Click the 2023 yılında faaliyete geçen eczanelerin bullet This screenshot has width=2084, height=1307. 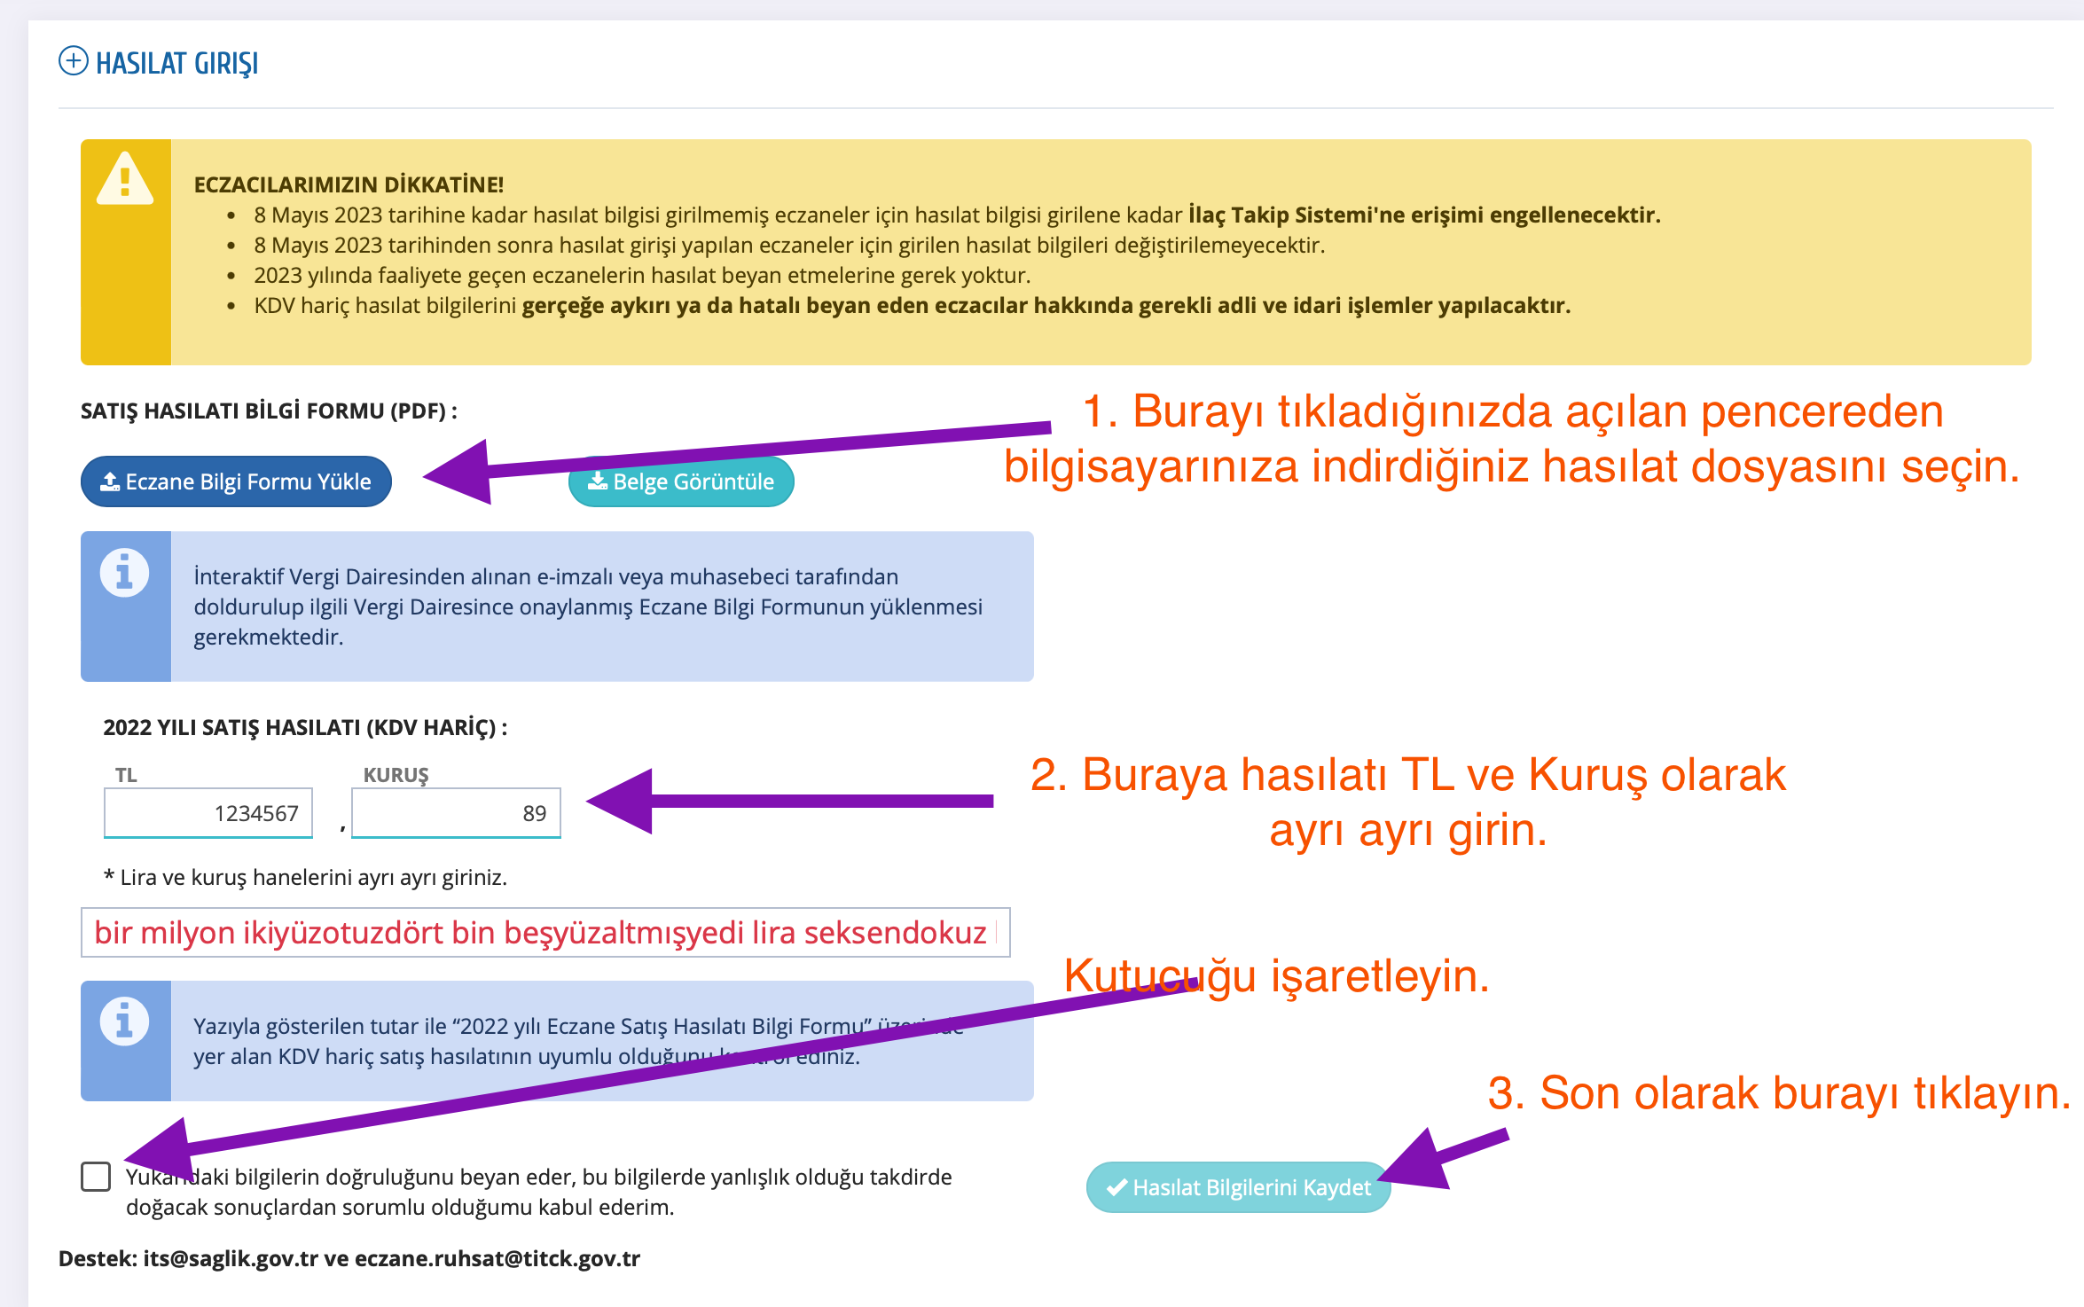point(642,275)
